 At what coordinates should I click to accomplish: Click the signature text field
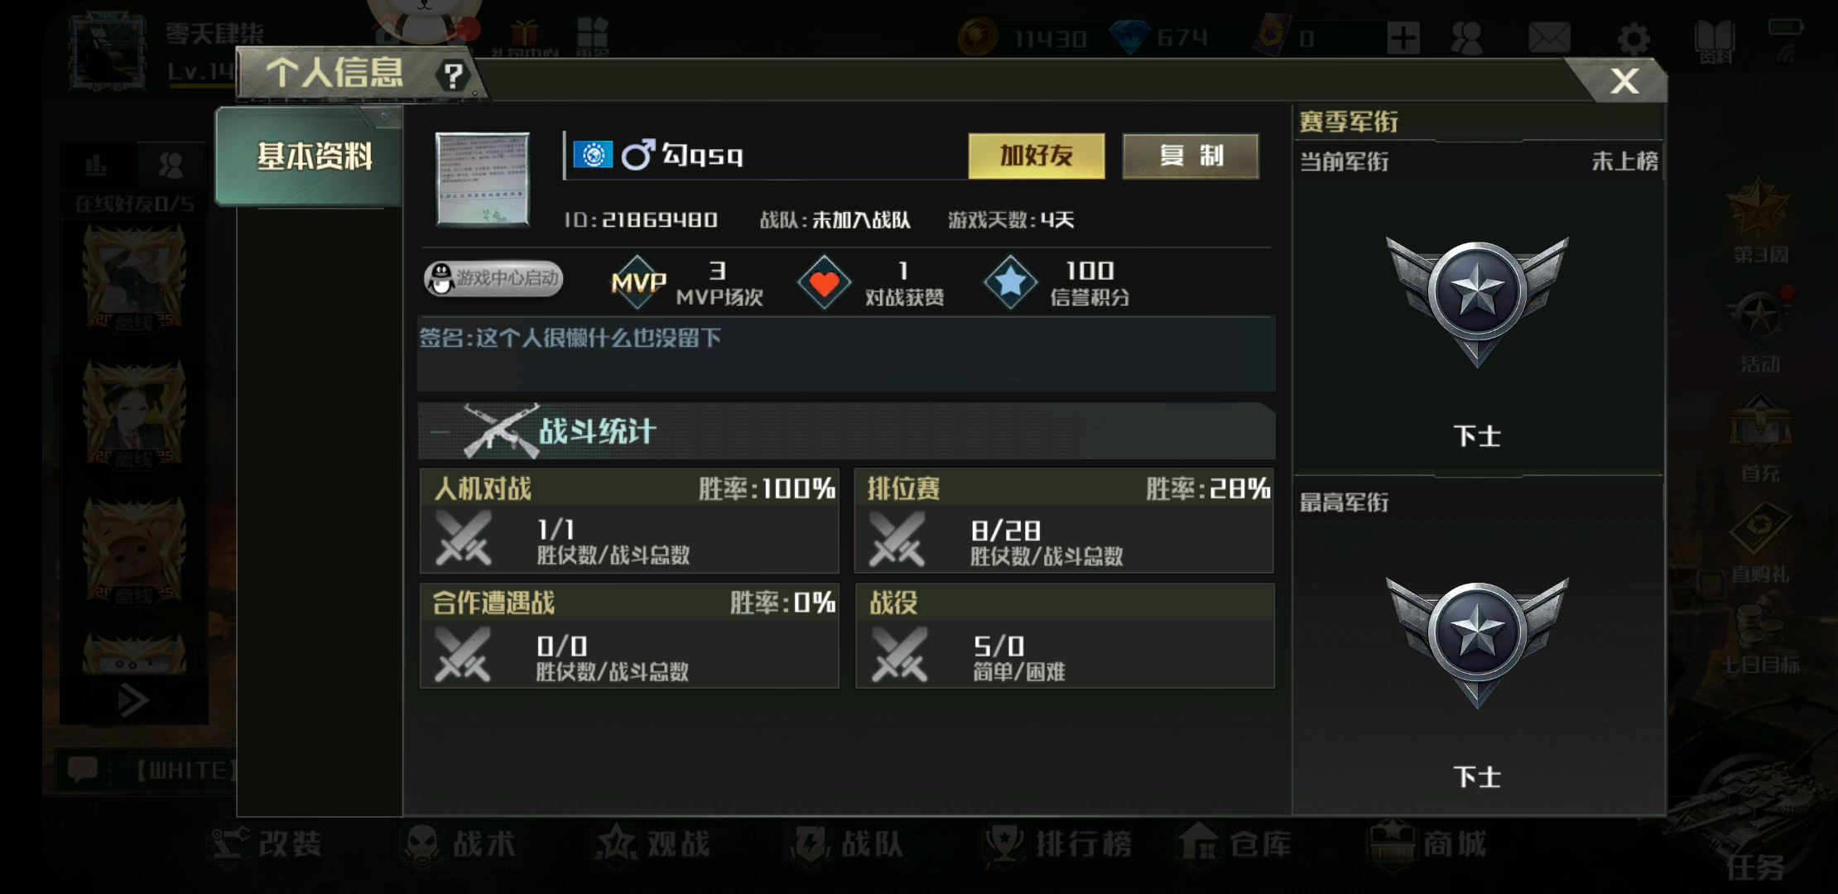point(846,354)
